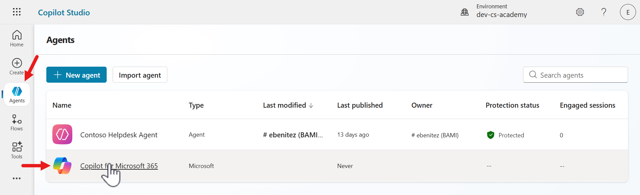Screen dimensions: 640x195
Task: Go to Home in the sidebar
Action: pos(17,38)
